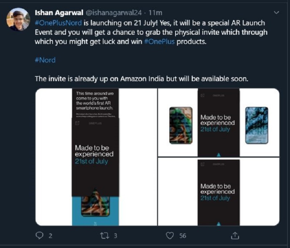Click the reply speech bubble icon
The image size is (290, 248).
[x=40, y=236]
